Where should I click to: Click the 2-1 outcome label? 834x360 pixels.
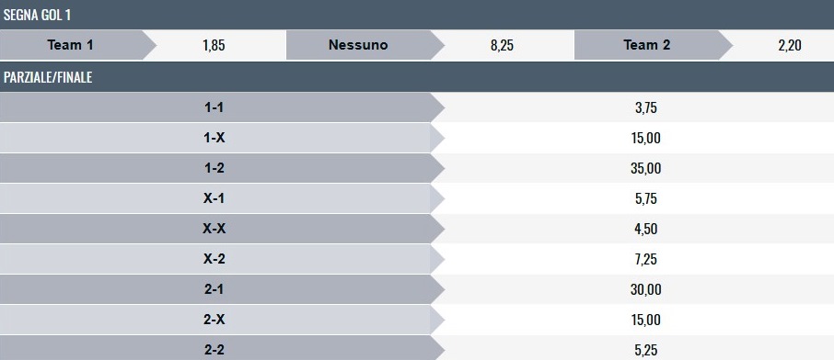tap(214, 289)
